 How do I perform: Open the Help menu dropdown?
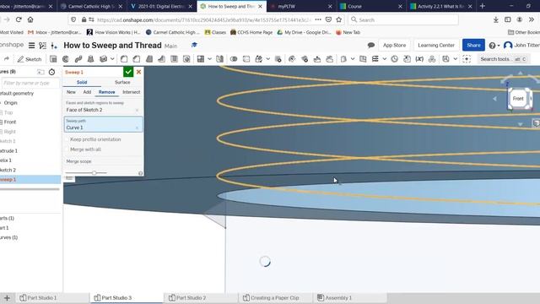[494, 45]
